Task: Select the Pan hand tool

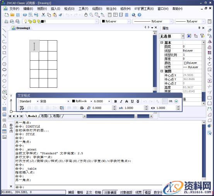Action: [x=86, y=15]
